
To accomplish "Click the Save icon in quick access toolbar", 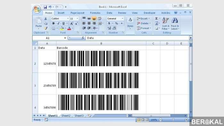I will click(45, 7).
